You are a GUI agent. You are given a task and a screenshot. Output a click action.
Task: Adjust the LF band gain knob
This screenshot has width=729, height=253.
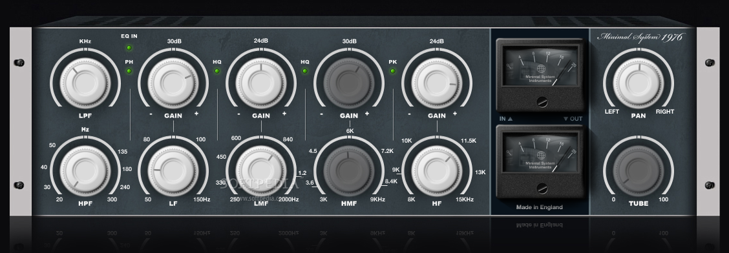tap(173, 83)
